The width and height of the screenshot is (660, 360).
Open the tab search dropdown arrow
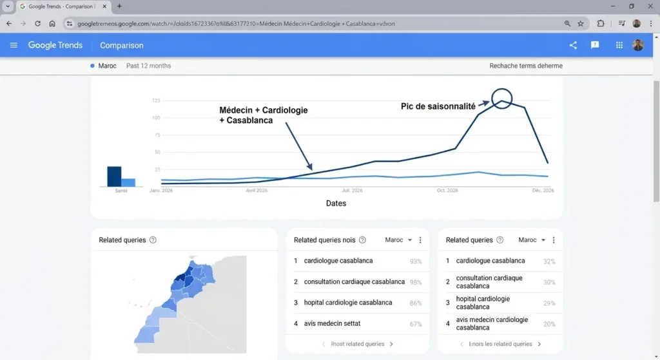coord(8,6)
